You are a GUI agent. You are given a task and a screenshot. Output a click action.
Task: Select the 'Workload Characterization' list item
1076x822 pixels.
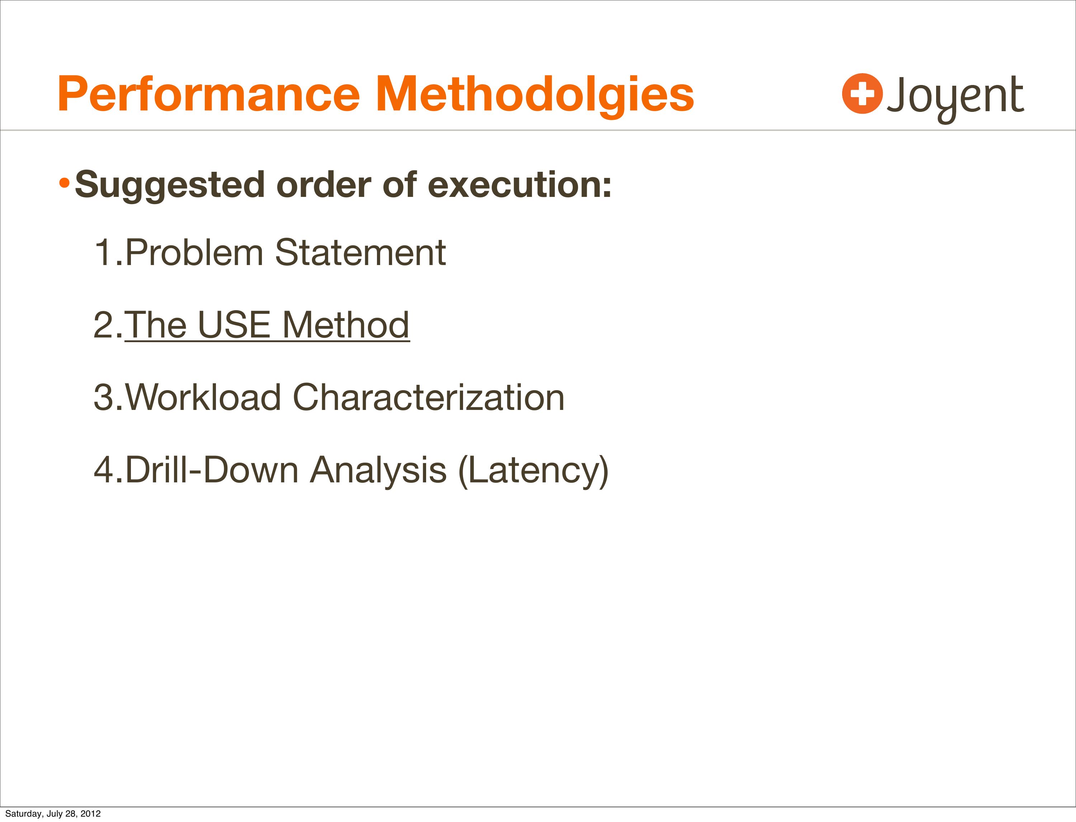tap(345, 397)
